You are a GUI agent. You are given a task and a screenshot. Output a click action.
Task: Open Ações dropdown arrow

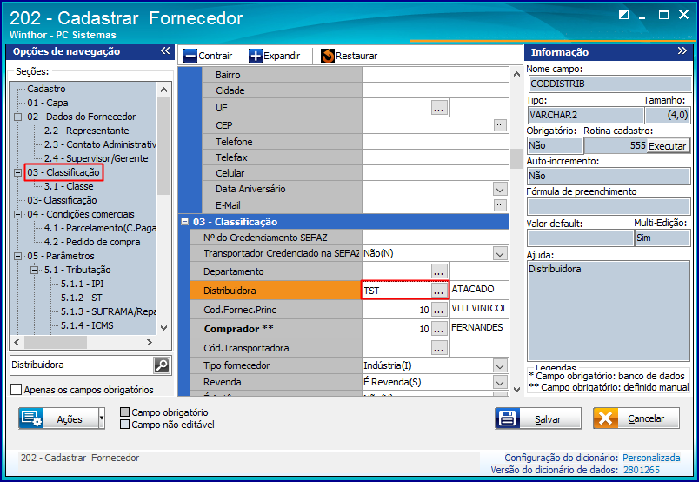[102, 418]
